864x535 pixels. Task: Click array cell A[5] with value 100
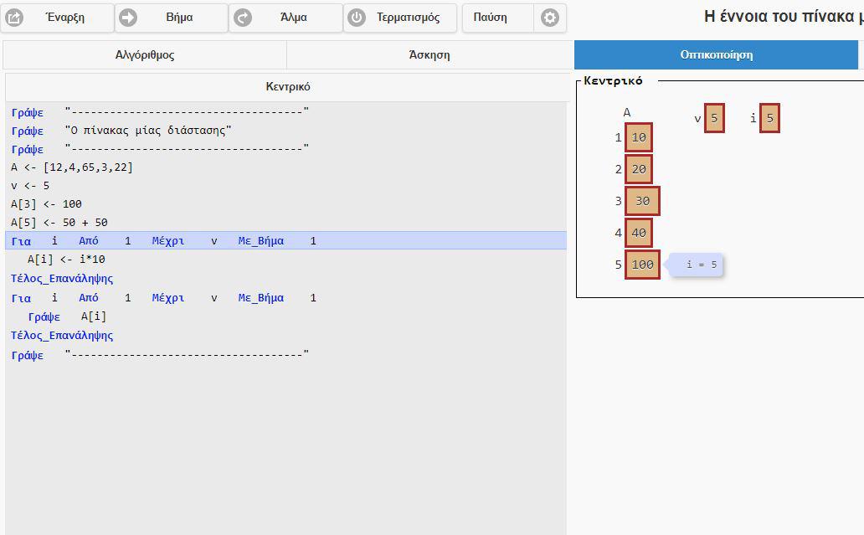pyautogui.click(x=642, y=265)
